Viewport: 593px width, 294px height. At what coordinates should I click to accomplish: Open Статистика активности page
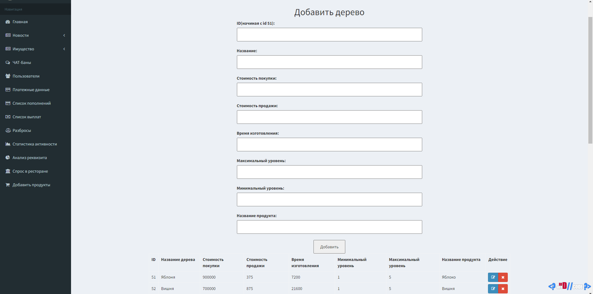click(36, 144)
